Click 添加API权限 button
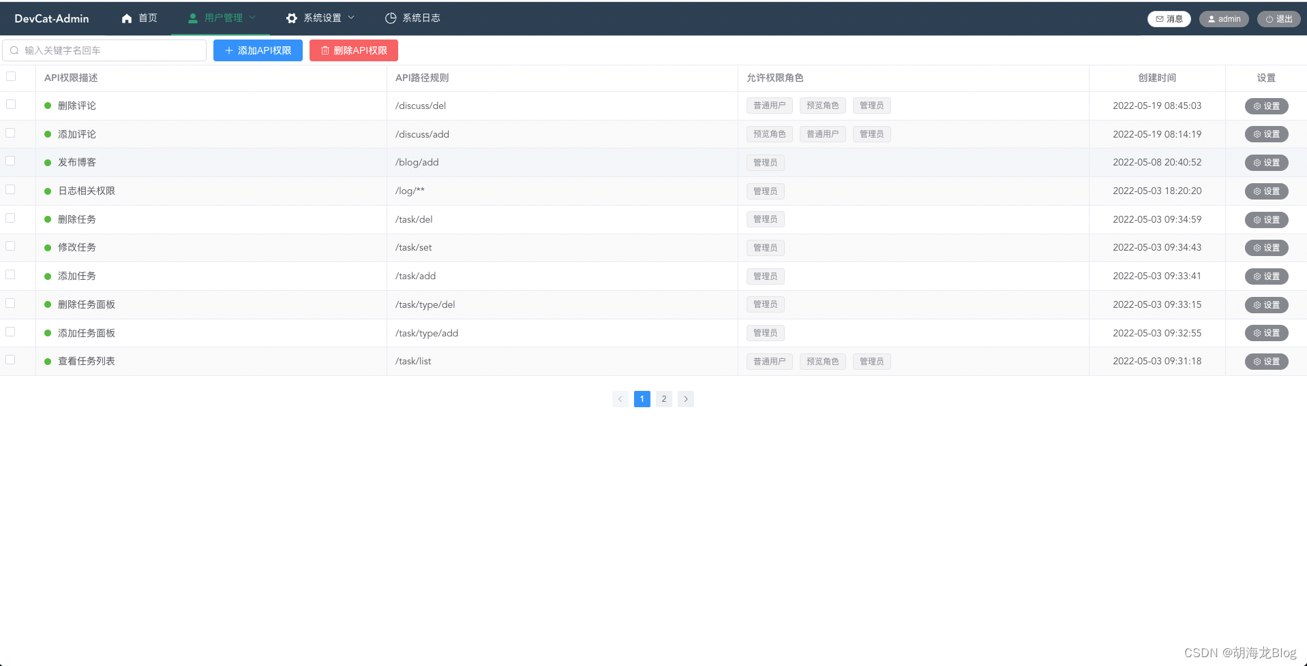 click(x=258, y=50)
